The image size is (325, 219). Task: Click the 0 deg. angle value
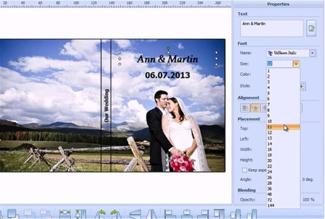point(308,179)
